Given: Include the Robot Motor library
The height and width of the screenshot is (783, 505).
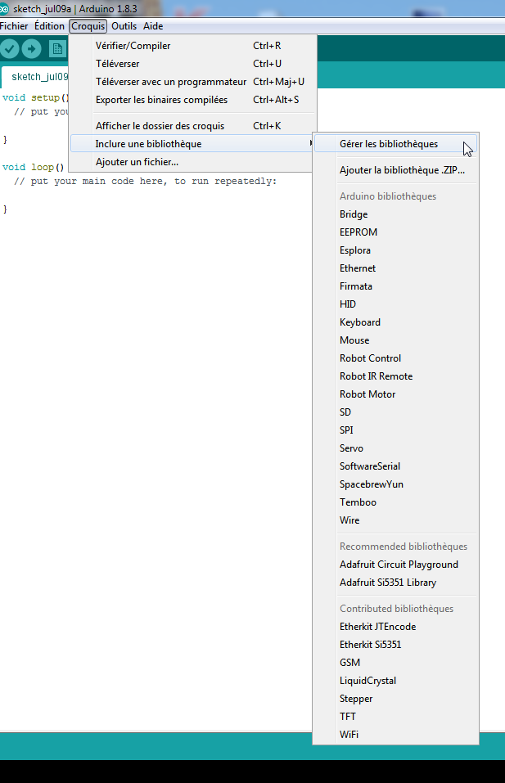Looking at the screenshot, I should tap(395, 394).
